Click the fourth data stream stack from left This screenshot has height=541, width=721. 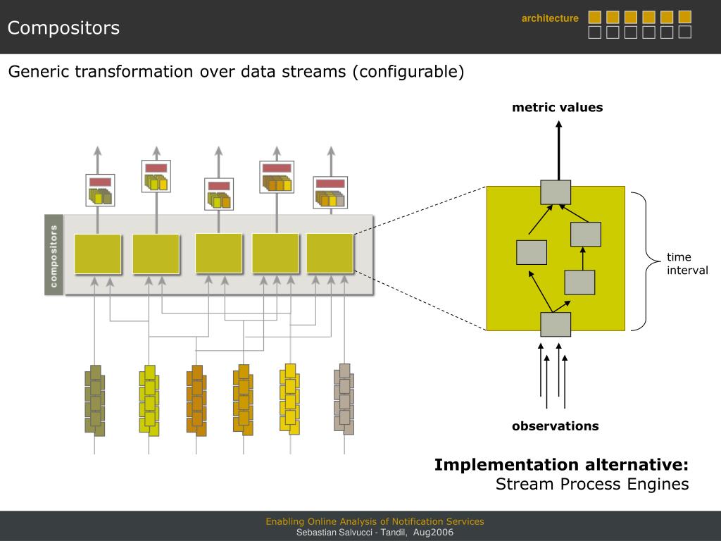(243, 400)
